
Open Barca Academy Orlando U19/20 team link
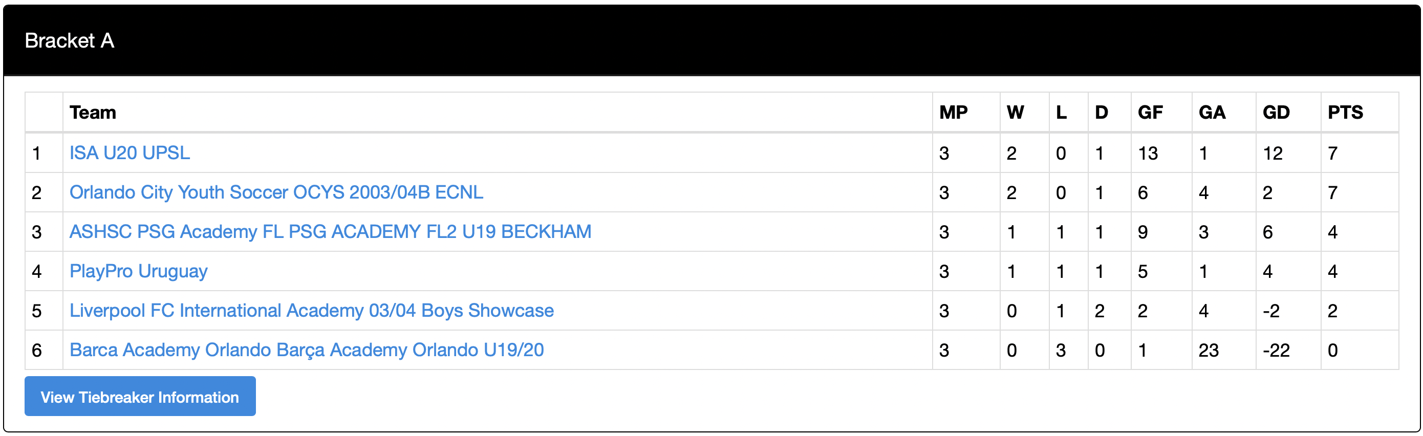[307, 350]
